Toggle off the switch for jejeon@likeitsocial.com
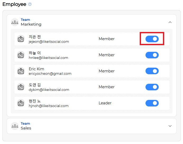 152,39
